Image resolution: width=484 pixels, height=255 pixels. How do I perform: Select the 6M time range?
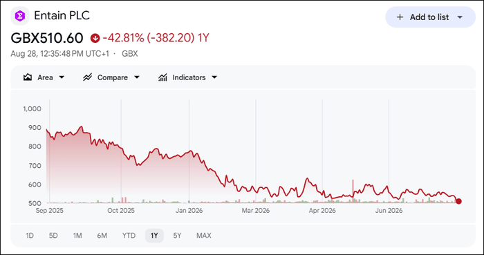pos(102,236)
